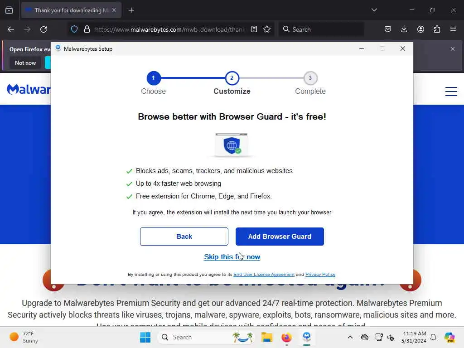Open the Windows Start menu
The image size is (464, 348).
tap(145, 337)
